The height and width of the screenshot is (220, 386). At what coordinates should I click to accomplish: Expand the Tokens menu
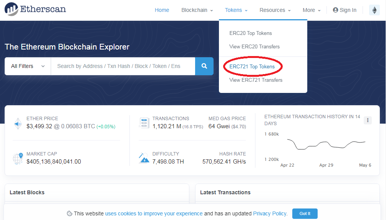tap(236, 10)
